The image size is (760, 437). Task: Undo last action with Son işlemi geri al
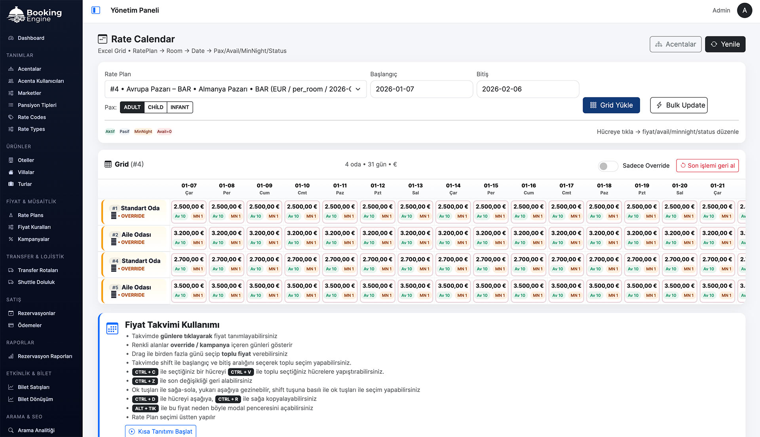pyautogui.click(x=707, y=165)
